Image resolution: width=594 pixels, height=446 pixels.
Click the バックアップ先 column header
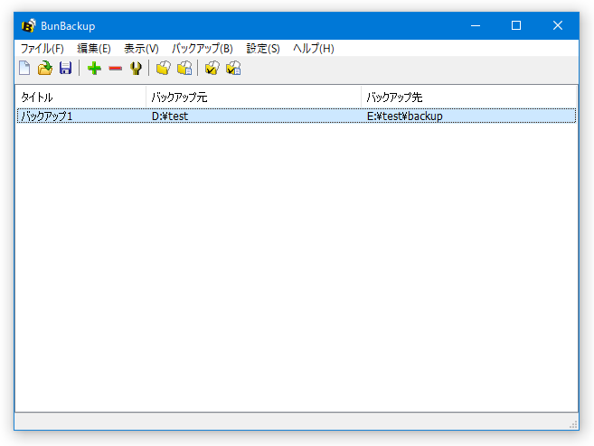tap(468, 98)
